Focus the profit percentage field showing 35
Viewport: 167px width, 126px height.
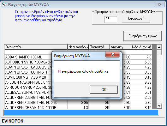point(111,19)
